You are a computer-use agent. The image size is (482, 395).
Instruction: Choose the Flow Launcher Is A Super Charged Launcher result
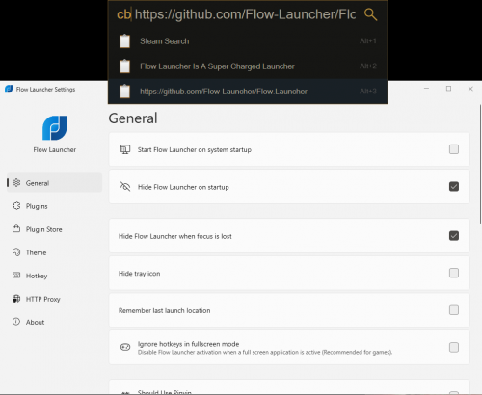pyautogui.click(x=248, y=66)
